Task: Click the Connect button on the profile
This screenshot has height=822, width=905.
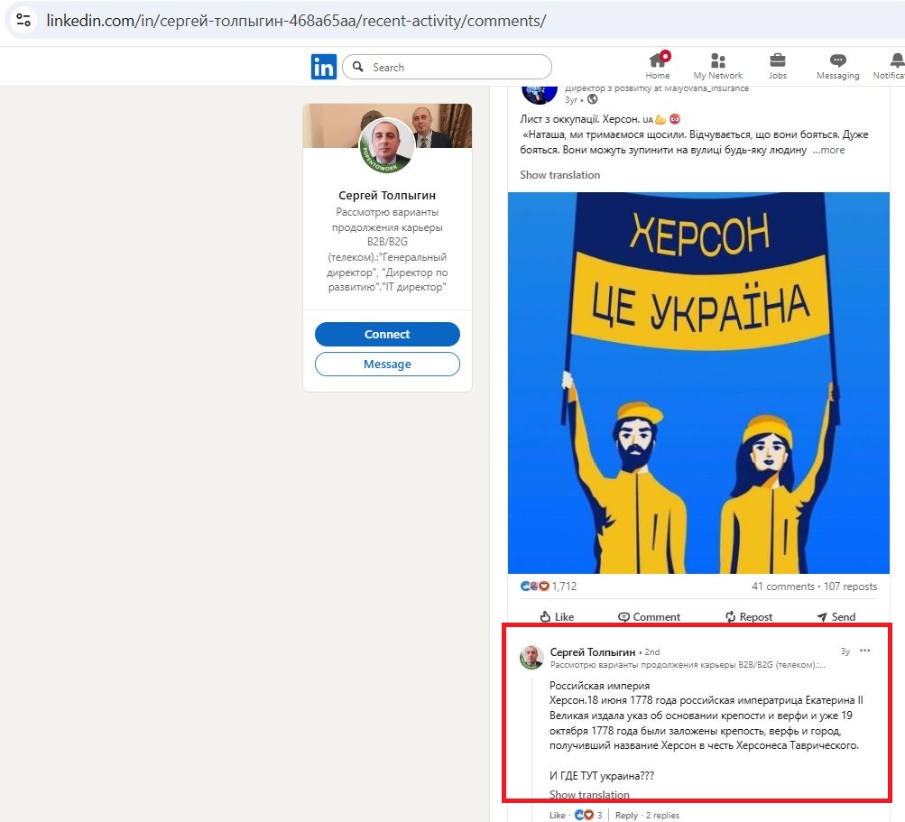Action: (387, 334)
